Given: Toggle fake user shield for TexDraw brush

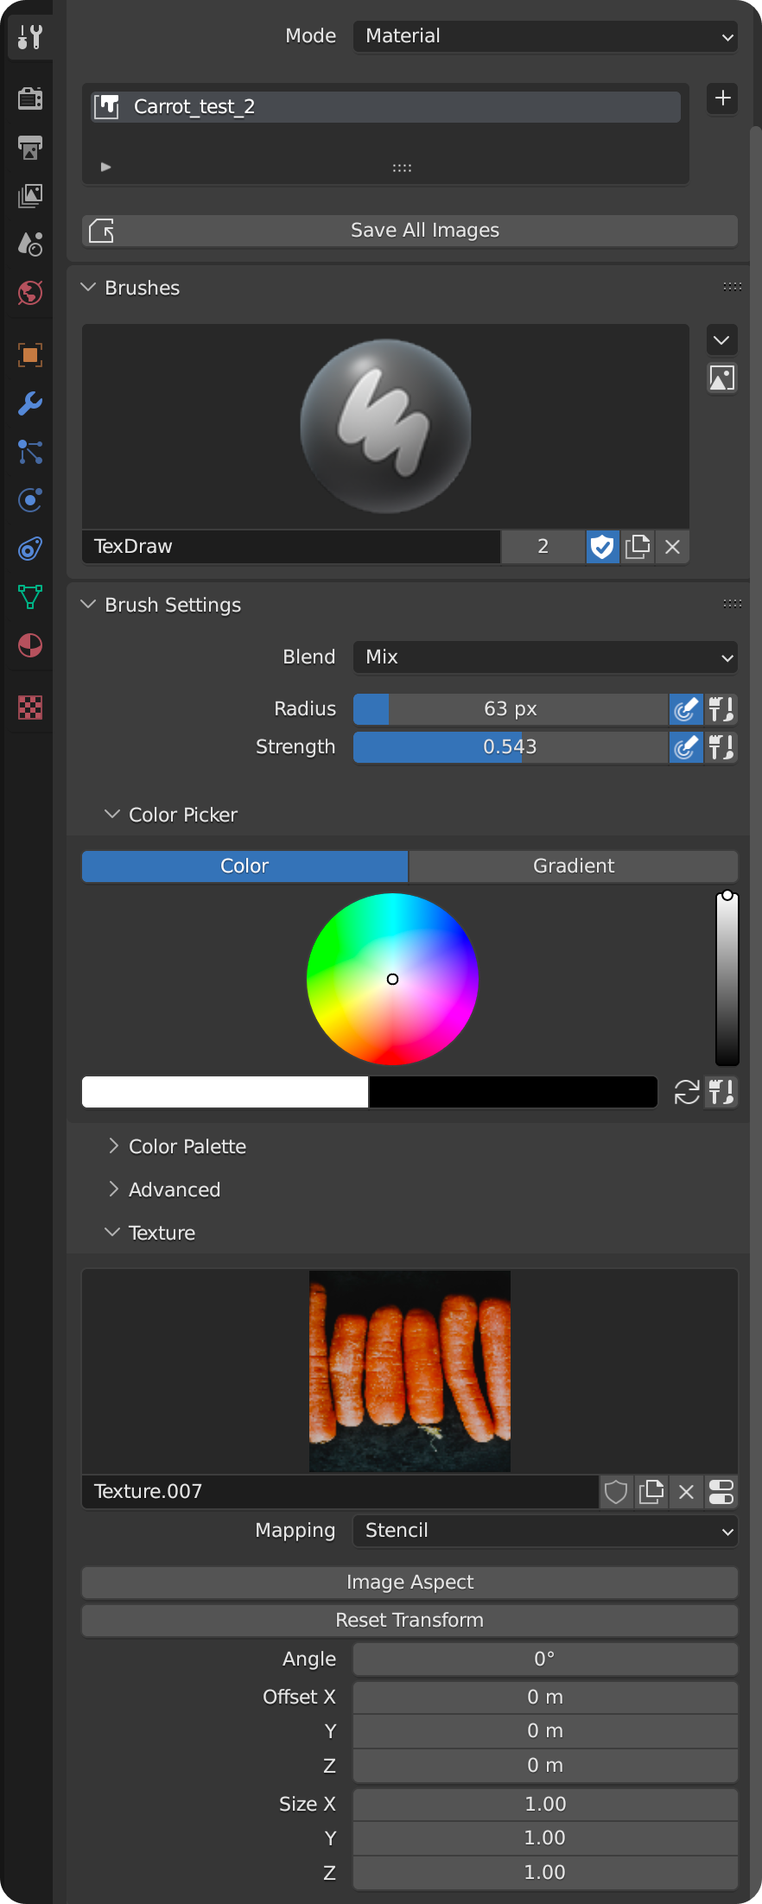Looking at the screenshot, I should tap(602, 547).
